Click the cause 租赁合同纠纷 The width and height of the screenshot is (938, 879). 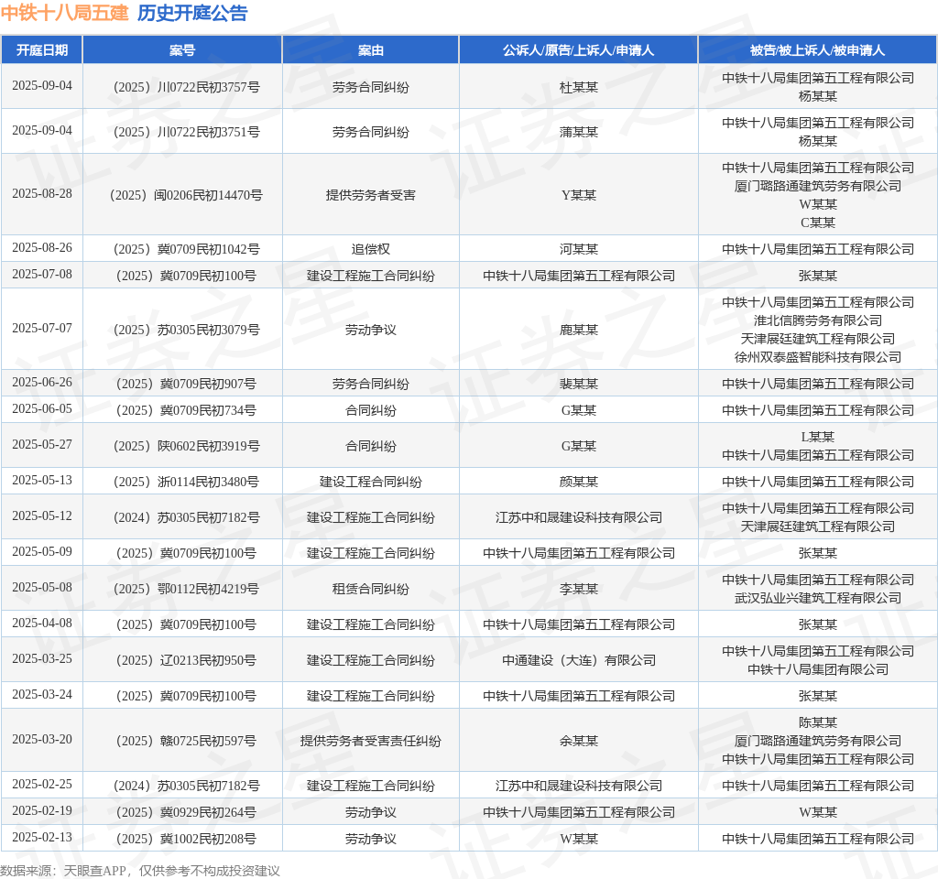point(371,589)
